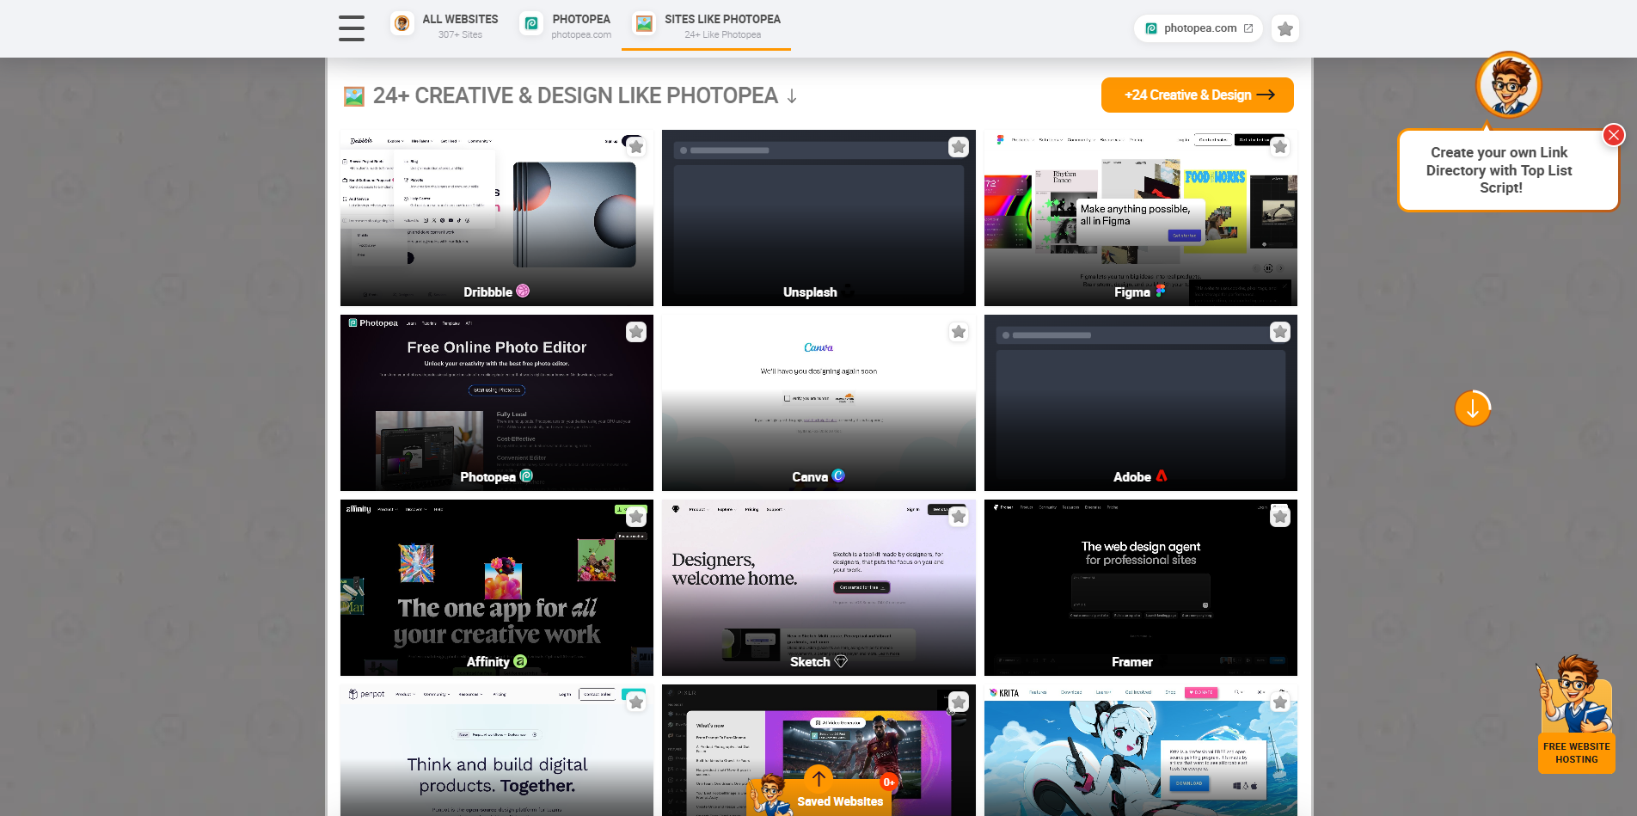Star the Dribbble card

click(636, 147)
